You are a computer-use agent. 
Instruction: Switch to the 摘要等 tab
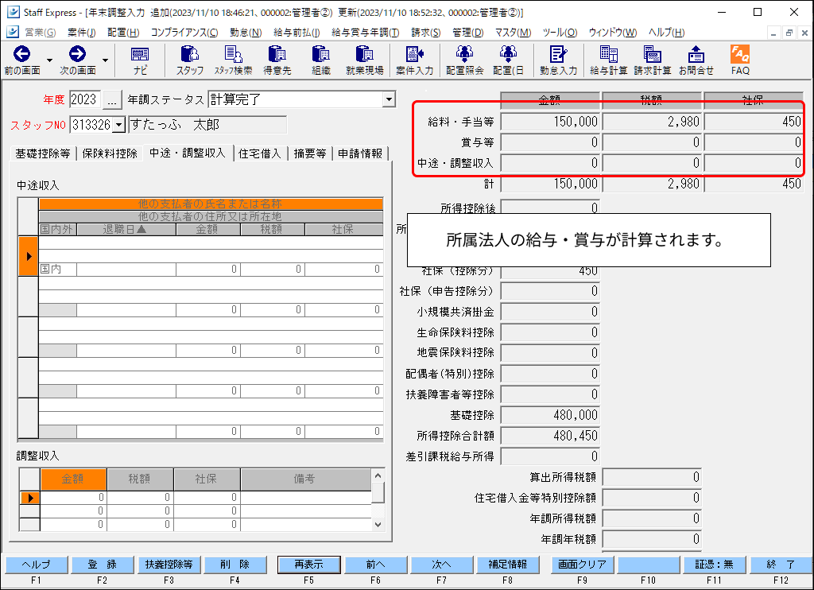coord(310,153)
